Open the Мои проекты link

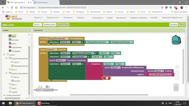pos(98,18)
